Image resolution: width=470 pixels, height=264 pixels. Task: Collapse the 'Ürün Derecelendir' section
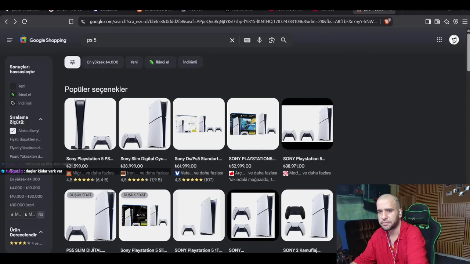coord(41,232)
